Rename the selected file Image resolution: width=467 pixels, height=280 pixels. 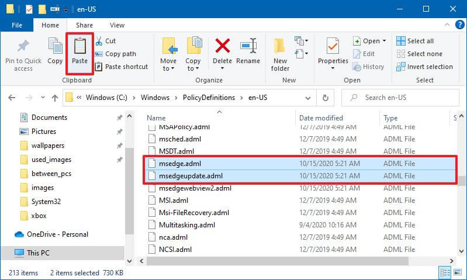(x=248, y=51)
